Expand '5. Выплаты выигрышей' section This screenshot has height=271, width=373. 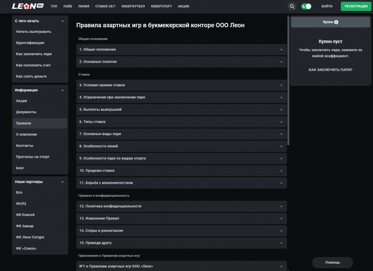(182, 110)
